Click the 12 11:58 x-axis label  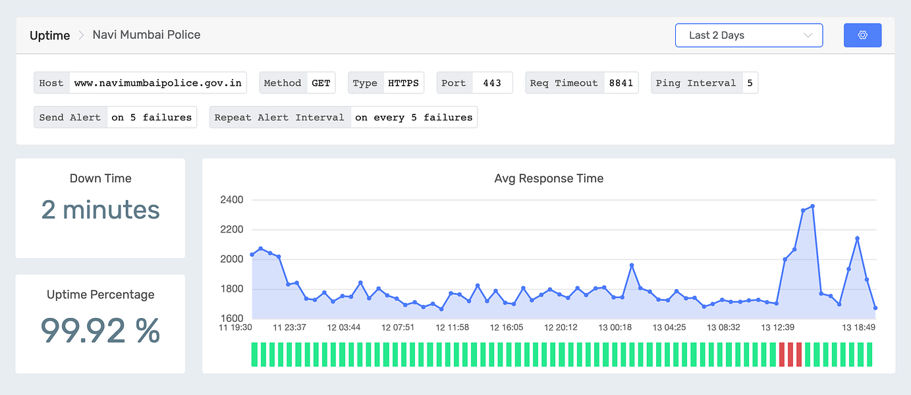pos(453,327)
